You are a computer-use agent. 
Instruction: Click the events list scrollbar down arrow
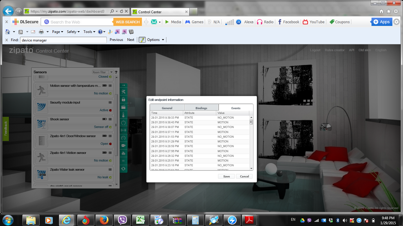click(251, 169)
